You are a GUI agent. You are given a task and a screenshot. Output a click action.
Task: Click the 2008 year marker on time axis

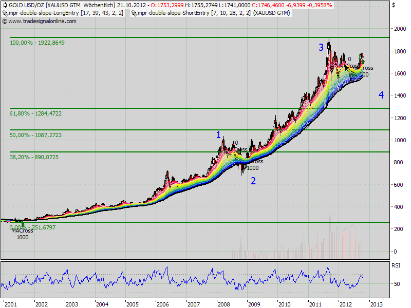[x=223, y=304]
